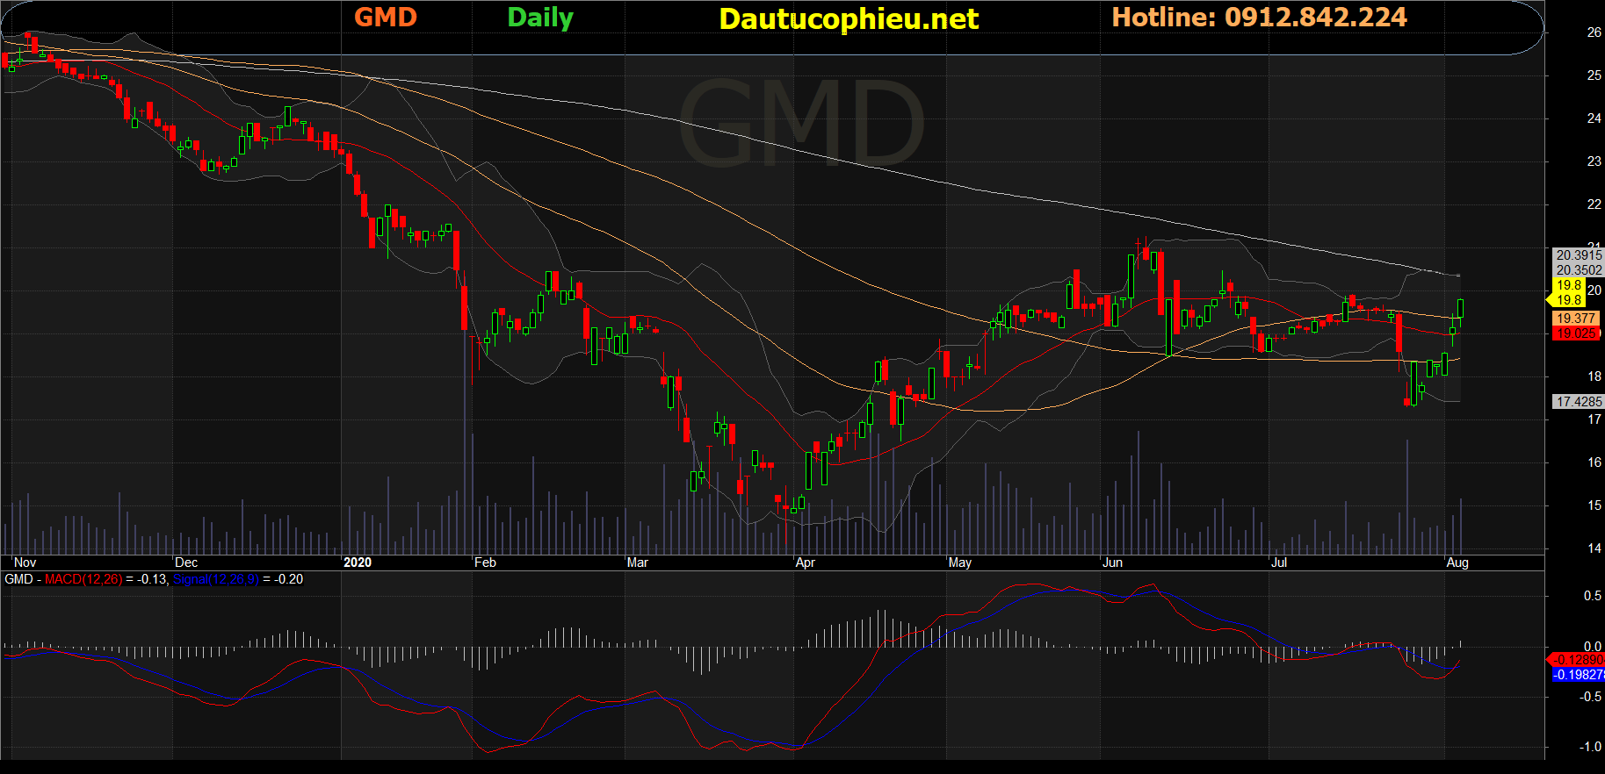Select the bold 2020 year marker
1605x774 pixels.
point(358,563)
